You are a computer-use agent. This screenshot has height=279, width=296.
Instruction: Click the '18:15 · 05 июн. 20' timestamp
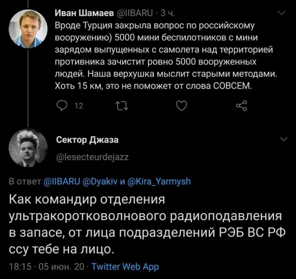47,267
